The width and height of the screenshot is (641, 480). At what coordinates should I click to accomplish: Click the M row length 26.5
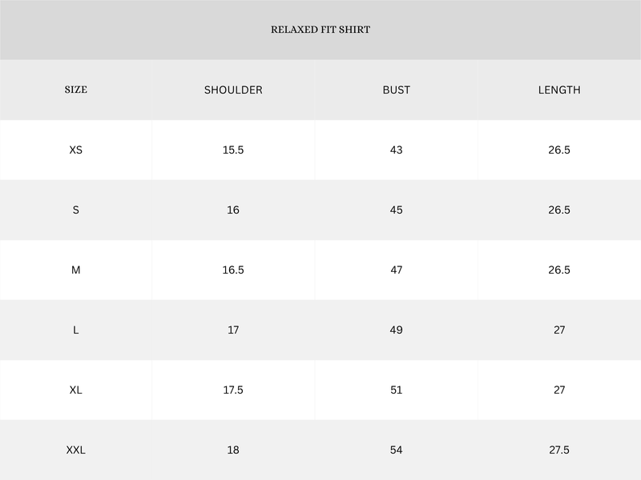click(559, 270)
